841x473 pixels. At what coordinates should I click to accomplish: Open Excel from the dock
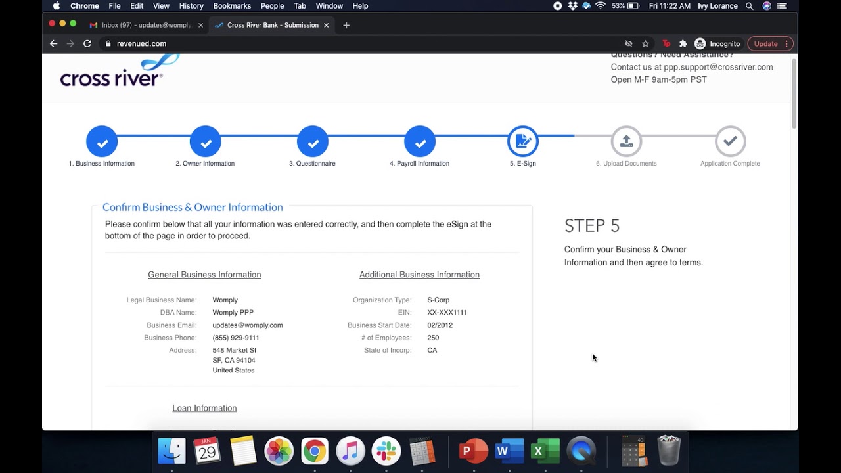545,451
